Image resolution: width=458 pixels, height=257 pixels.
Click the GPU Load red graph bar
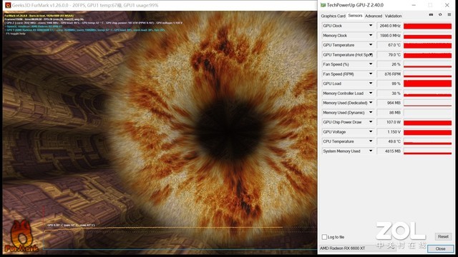428,84
